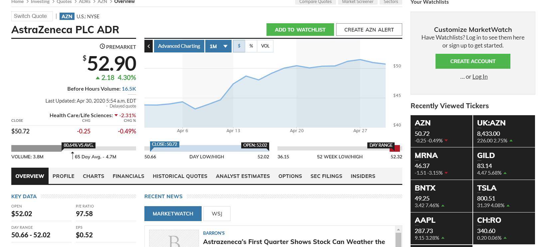This screenshot has height=247, width=542.
Task: Click the premarket clock icon
Action: (102, 46)
